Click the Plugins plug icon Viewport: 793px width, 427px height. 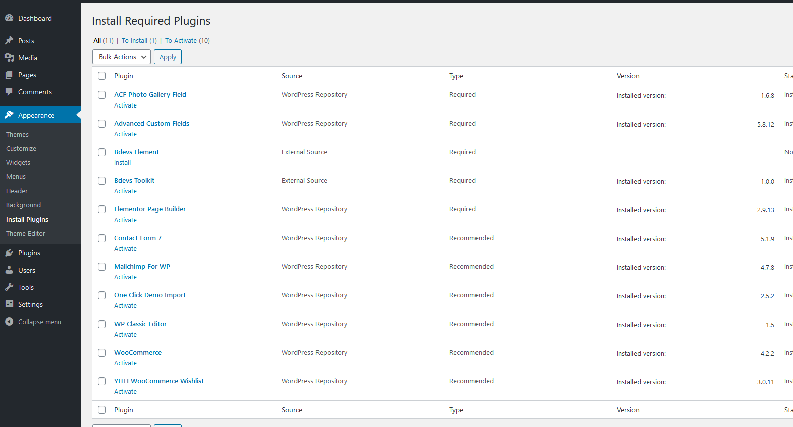9,253
